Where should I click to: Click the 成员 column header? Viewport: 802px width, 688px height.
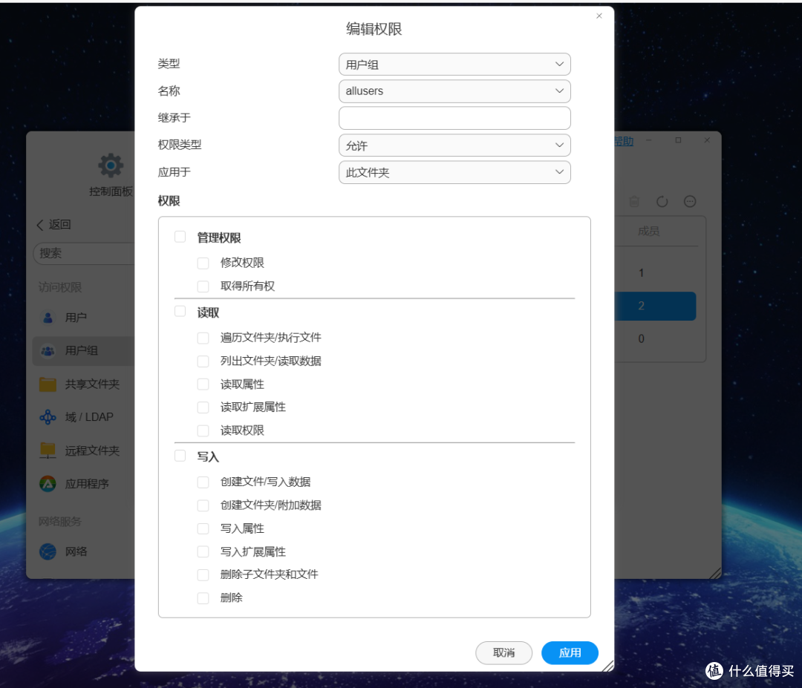coord(648,231)
